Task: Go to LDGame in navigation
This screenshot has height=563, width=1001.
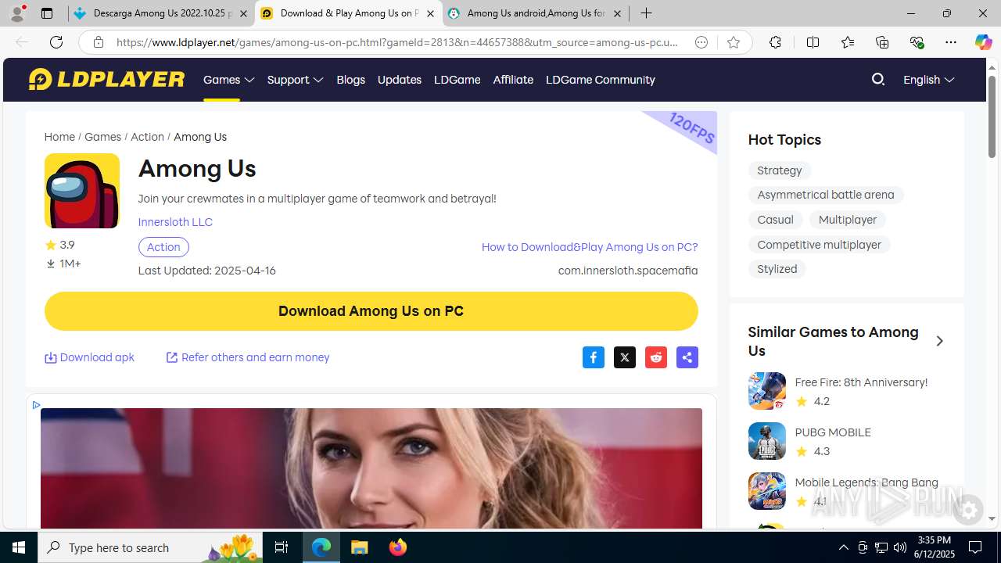Action: 457,80
